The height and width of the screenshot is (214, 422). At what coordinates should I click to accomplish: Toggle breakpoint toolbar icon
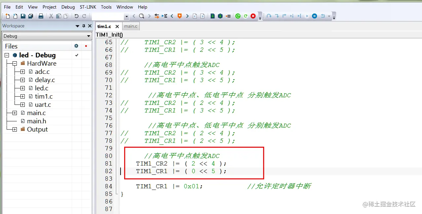coord(228,16)
